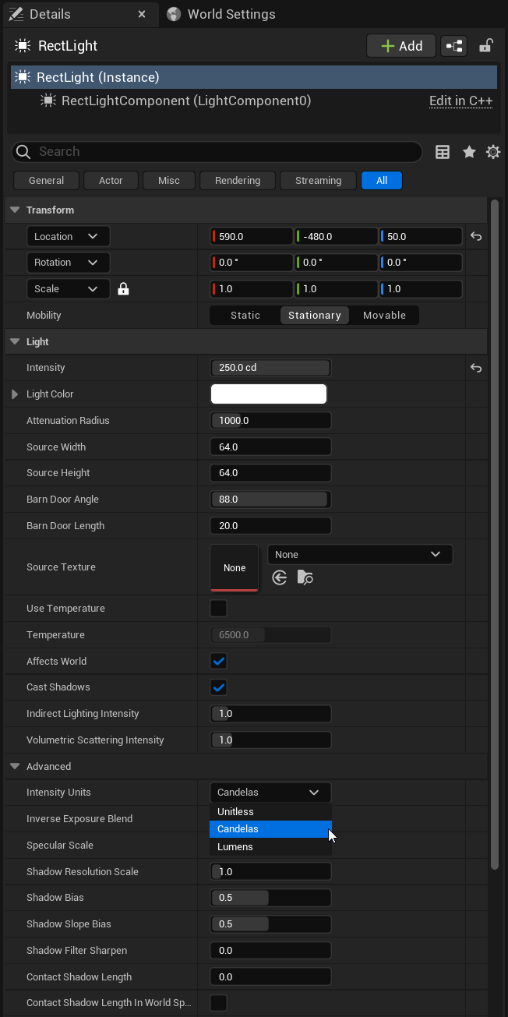Enable the Use Temperature checkbox
Viewport: 508px width, 1017px height.
click(x=219, y=609)
